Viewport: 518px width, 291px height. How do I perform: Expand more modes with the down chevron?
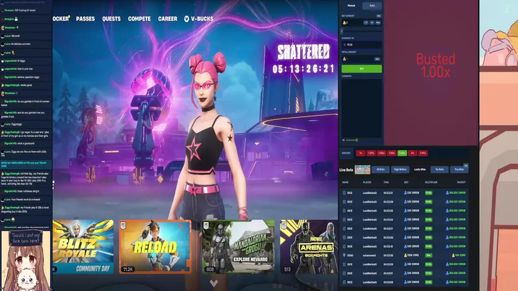[x=214, y=283]
